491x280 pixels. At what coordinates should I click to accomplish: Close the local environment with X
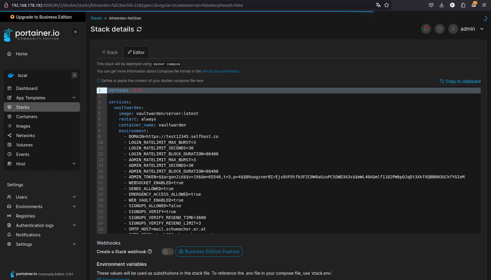click(x=75, y=75)
